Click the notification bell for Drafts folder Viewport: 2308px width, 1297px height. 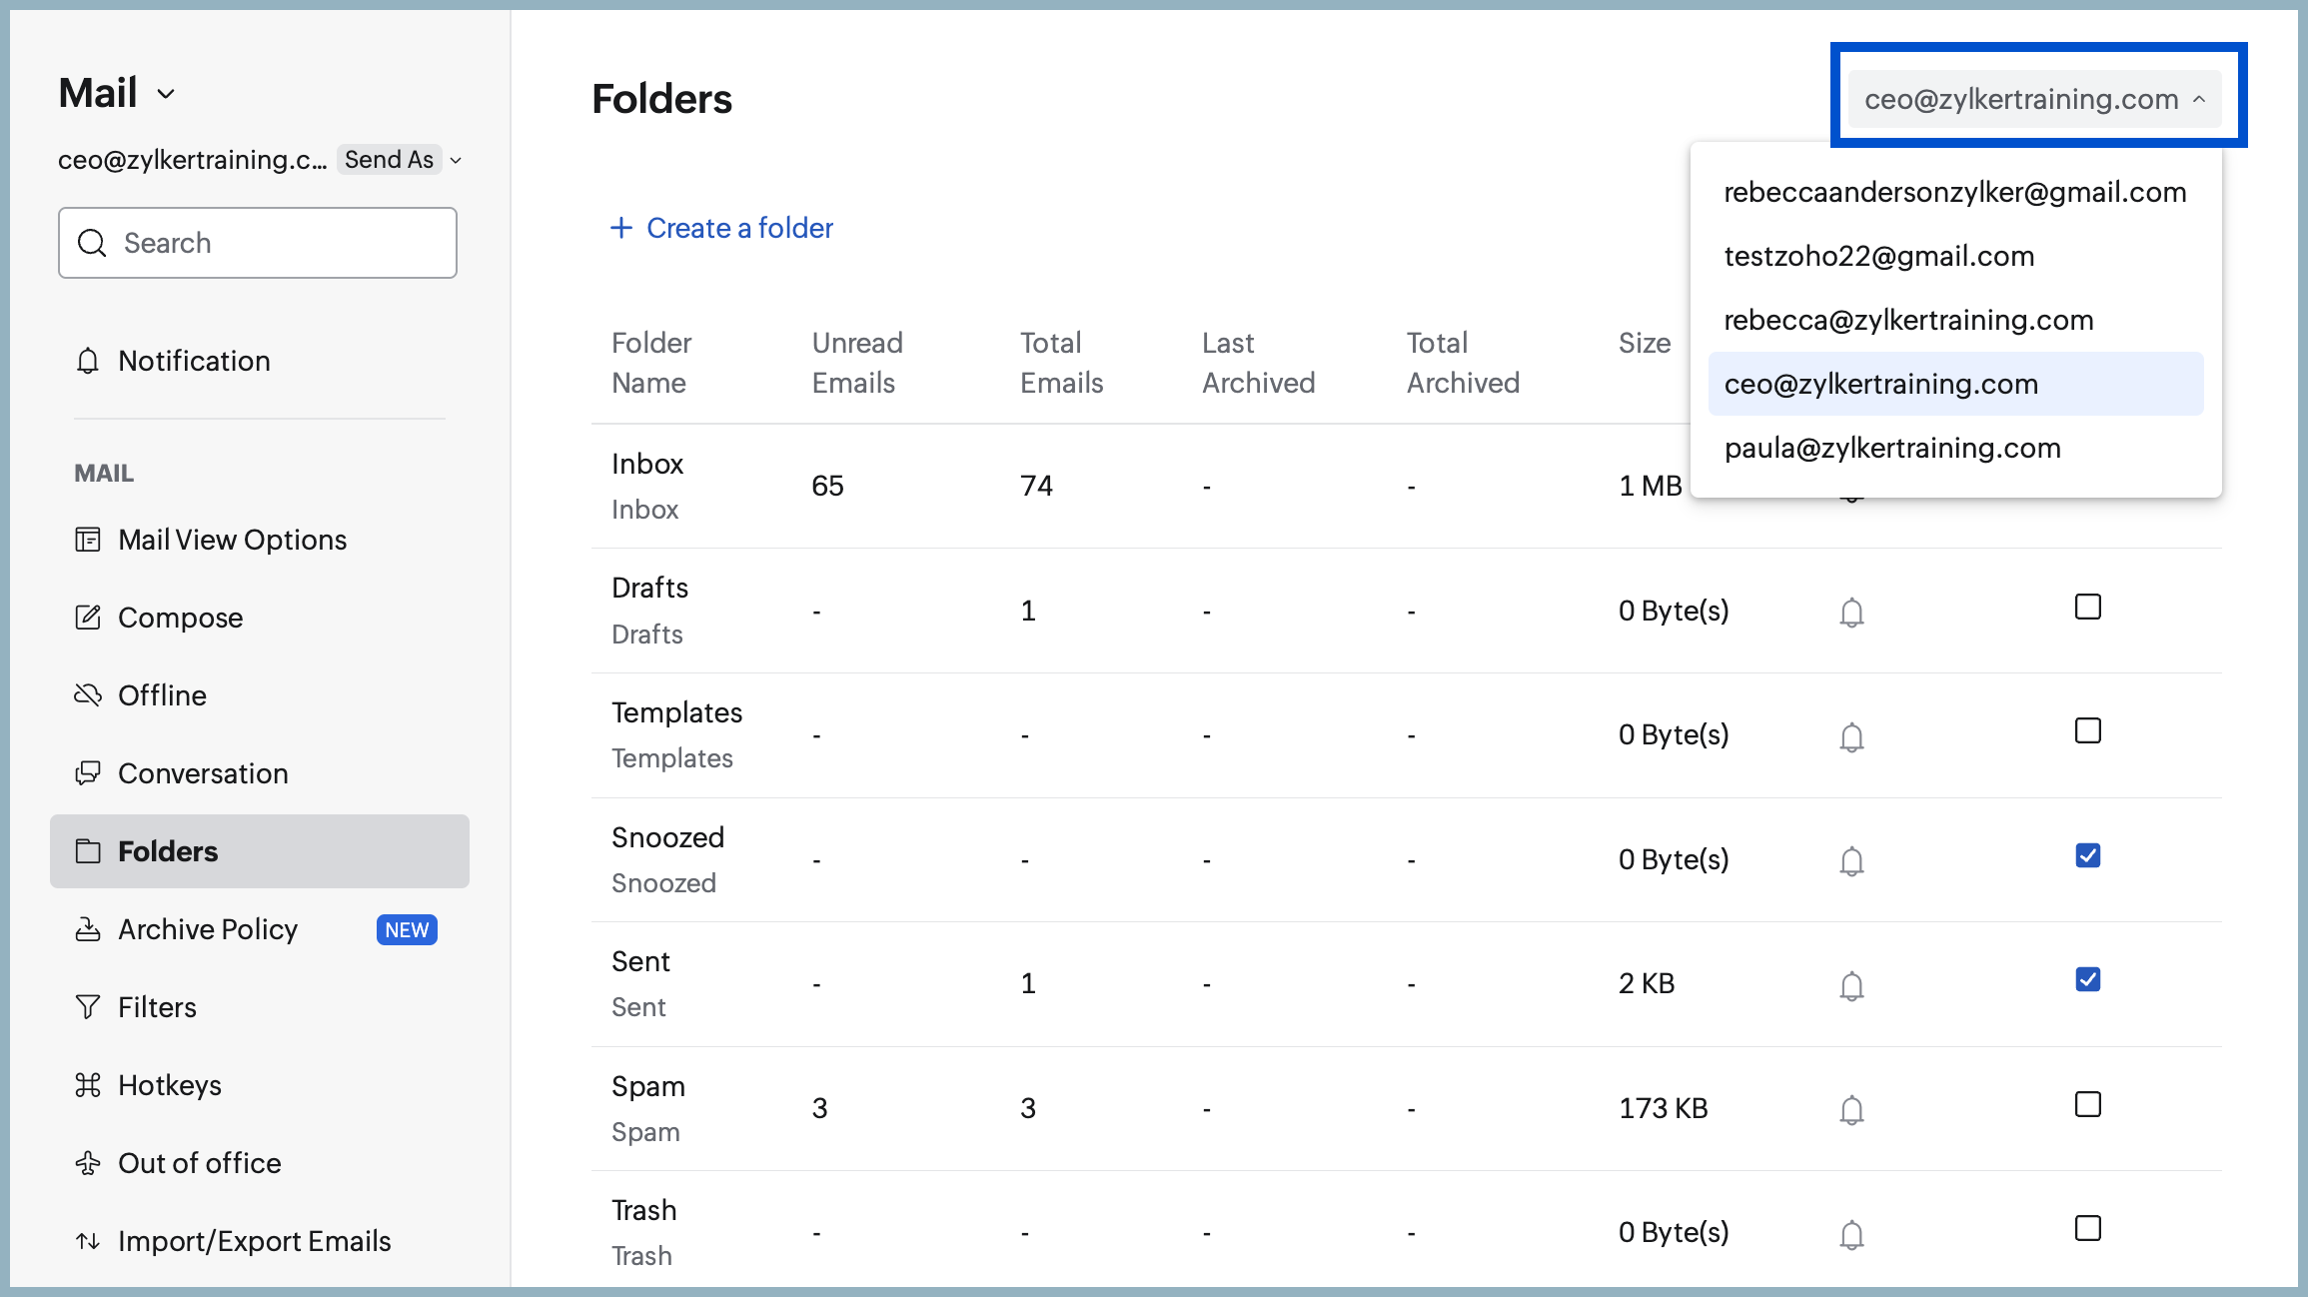click(x=1851, y=612)
